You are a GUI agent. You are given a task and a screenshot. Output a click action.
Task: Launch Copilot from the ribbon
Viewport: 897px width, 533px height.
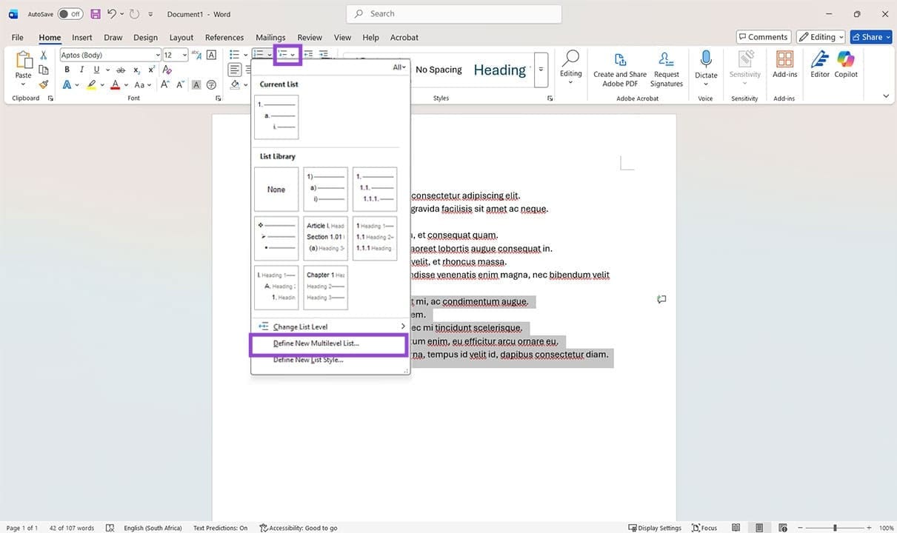pos(845,67)
